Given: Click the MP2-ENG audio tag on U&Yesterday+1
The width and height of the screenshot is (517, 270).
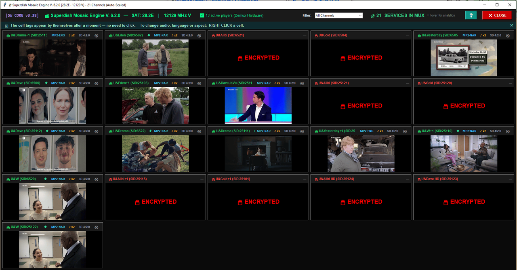Looking at the screenshot, I should pyautogui.click(x=367, y=131).
